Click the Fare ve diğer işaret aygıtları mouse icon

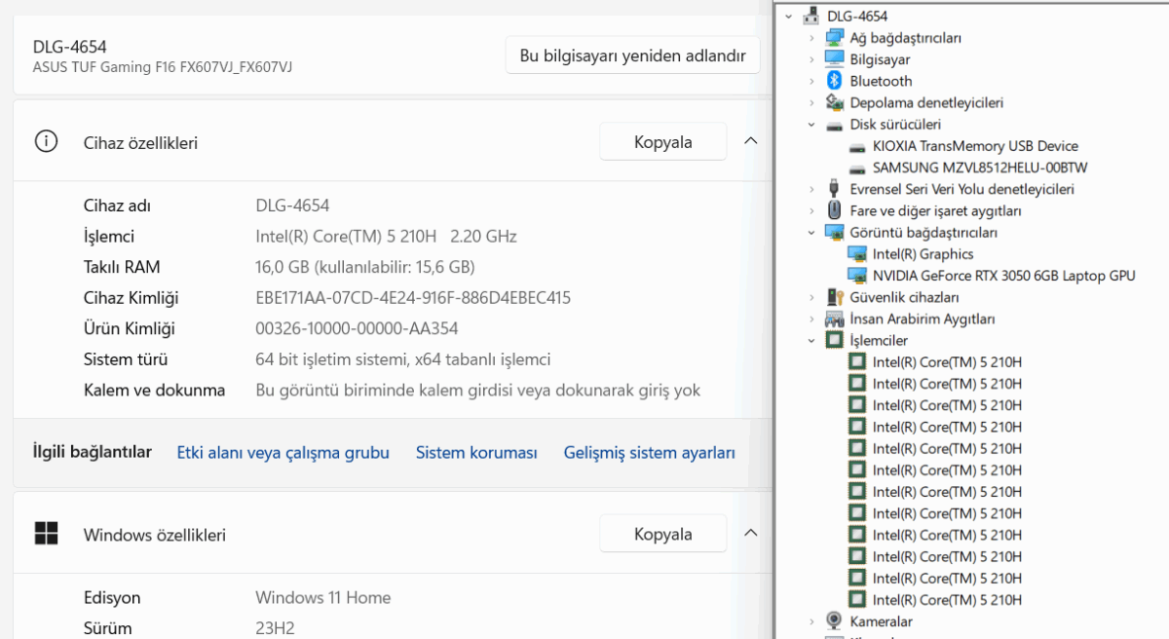click(834, 210)
